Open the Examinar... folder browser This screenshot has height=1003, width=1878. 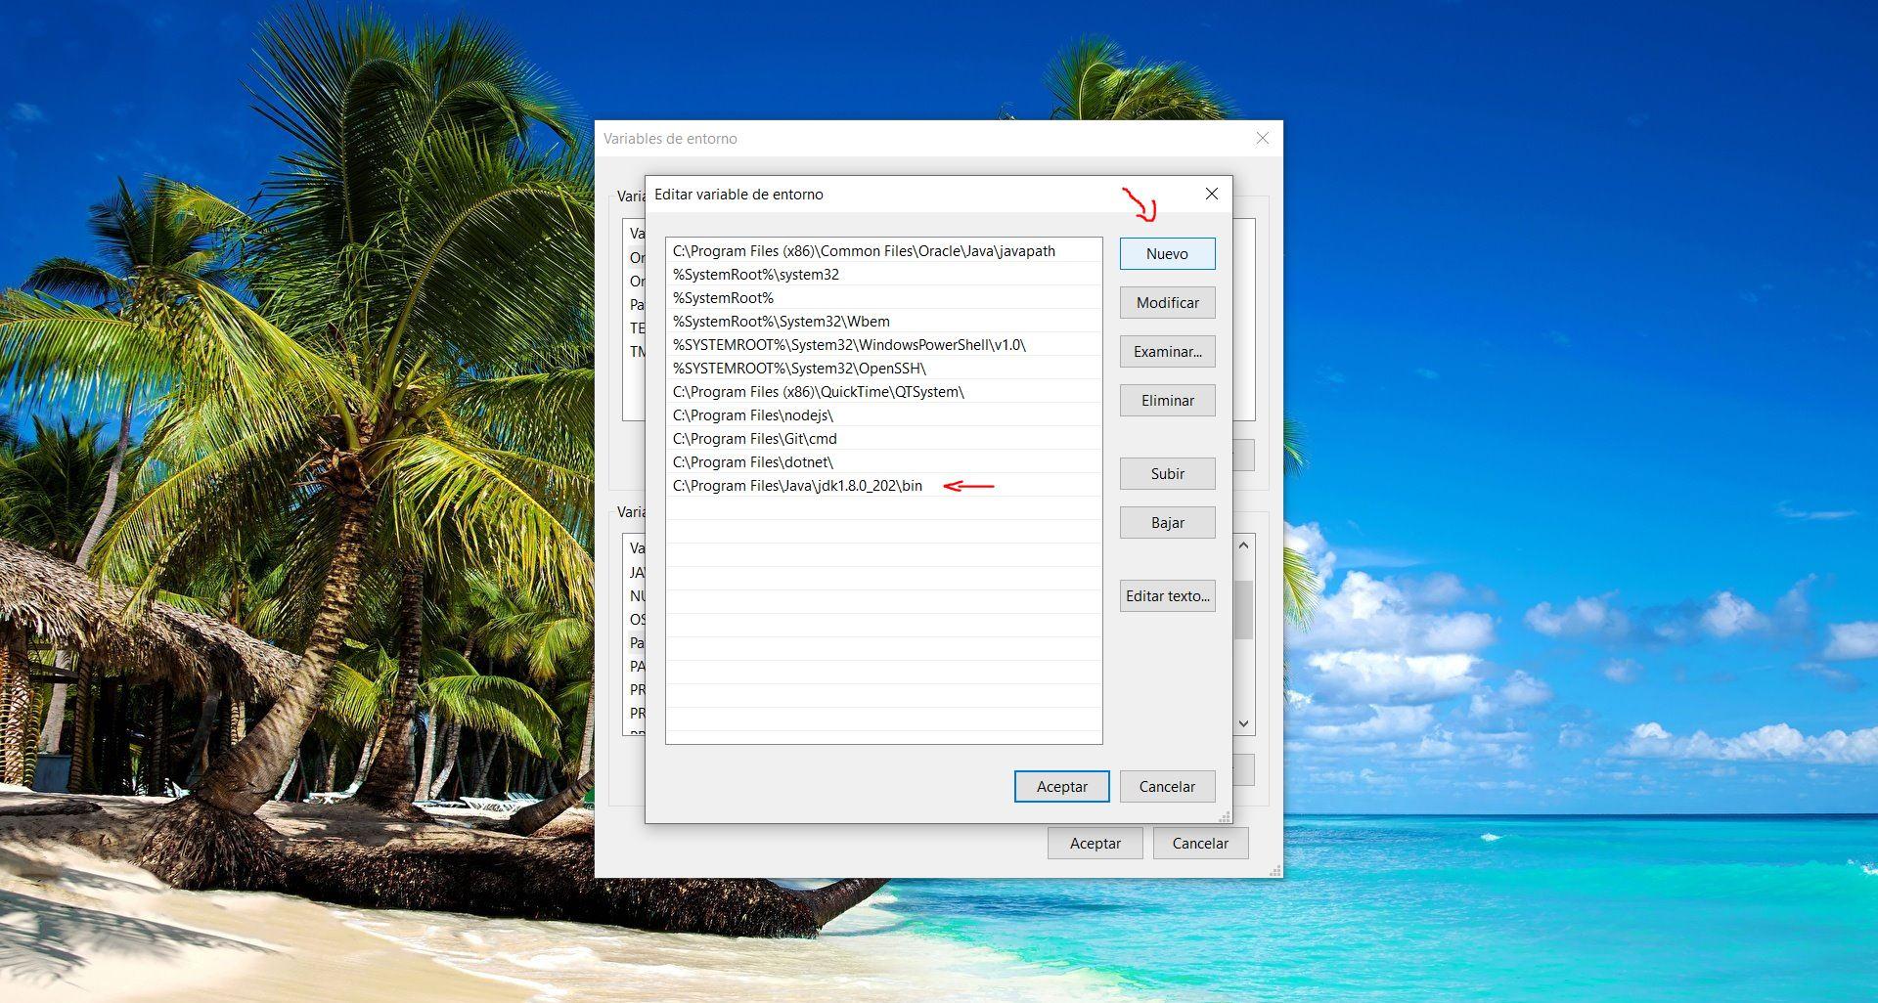pyautogui.click(x=1167, y=351)
